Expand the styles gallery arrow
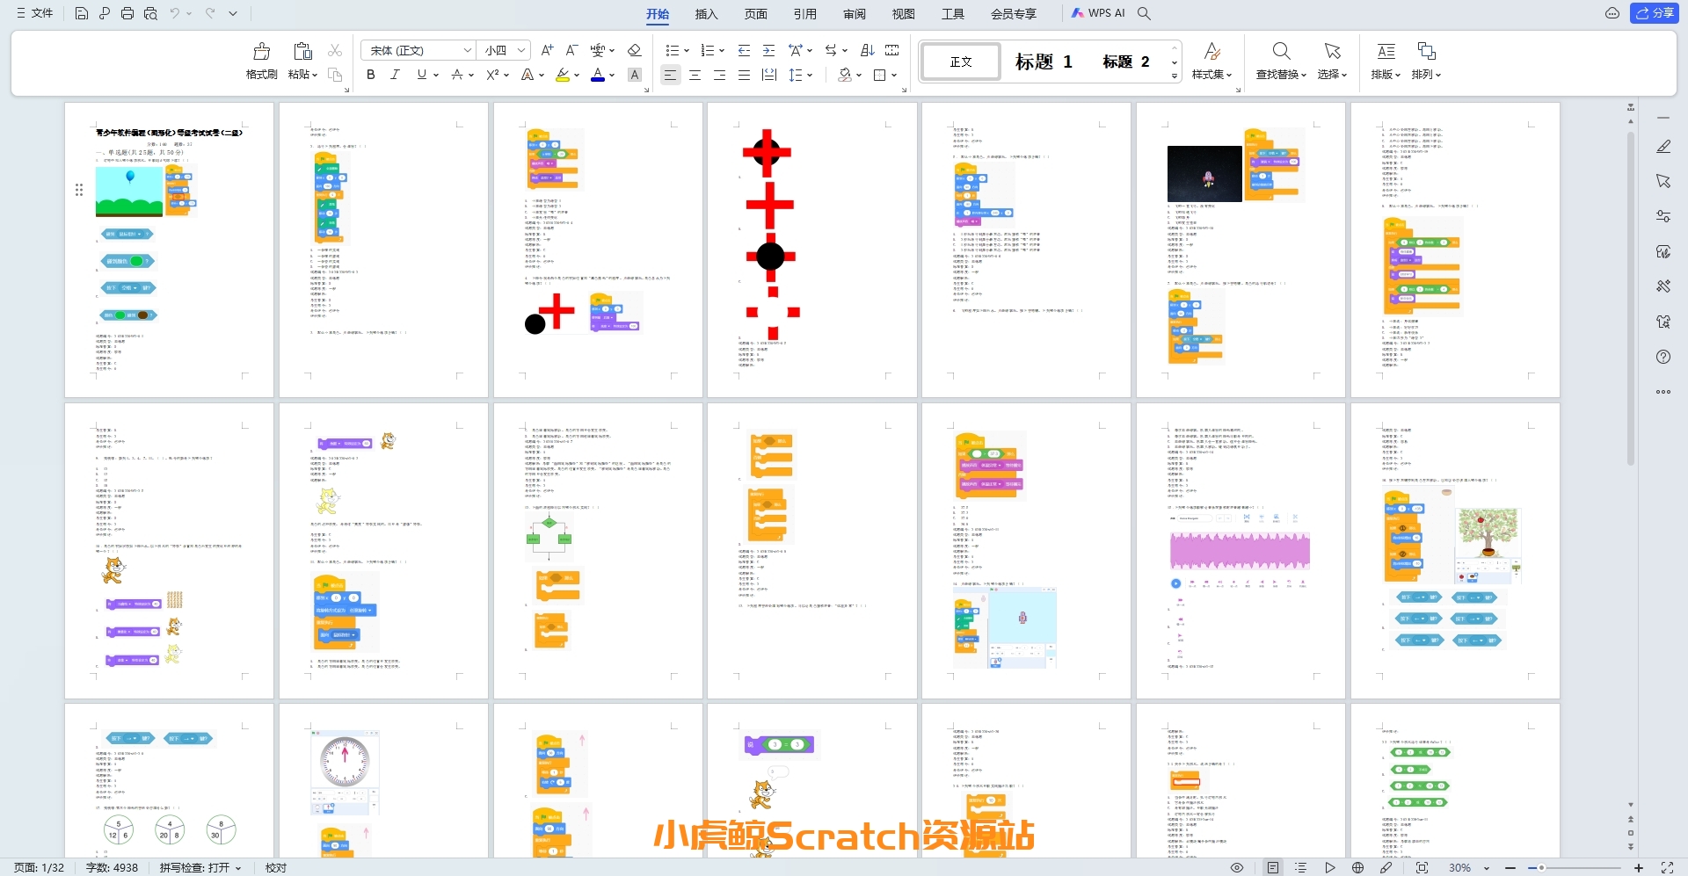 [x=1174, y=77]
